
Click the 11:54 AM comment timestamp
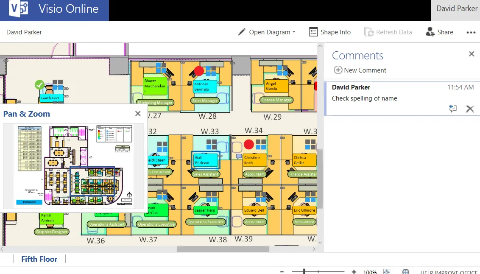(x=460, y=87)
